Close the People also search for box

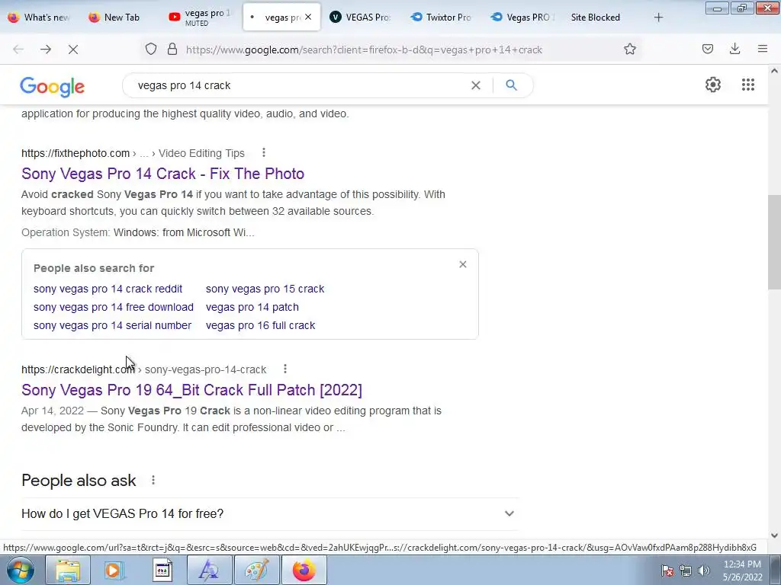[463, 264]
